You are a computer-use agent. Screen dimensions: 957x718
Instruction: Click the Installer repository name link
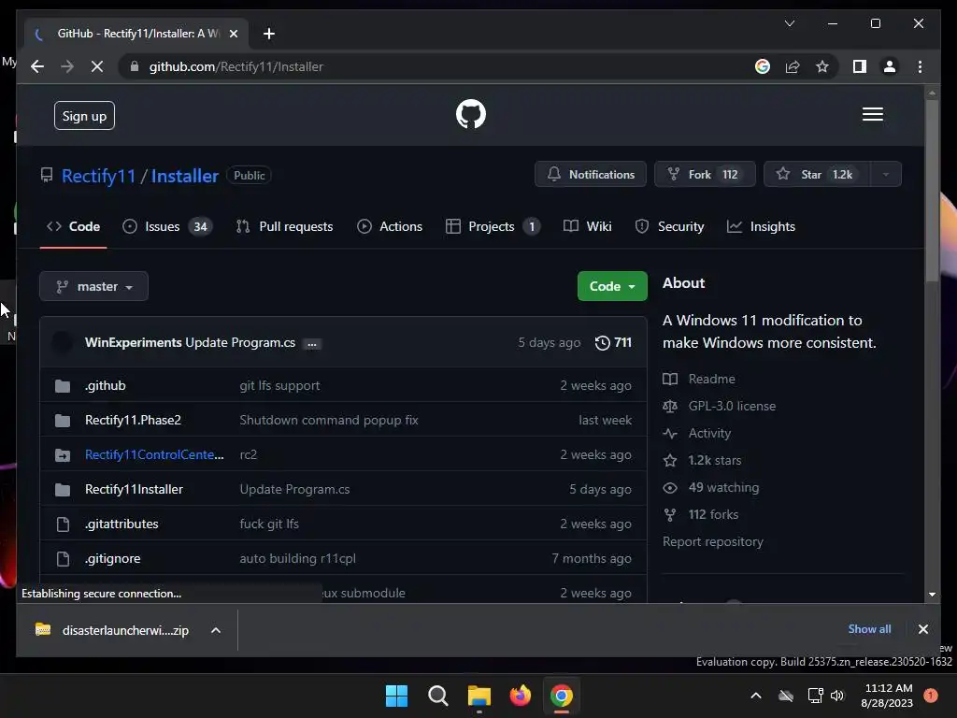pyautogui.click(x=184, y=176)
